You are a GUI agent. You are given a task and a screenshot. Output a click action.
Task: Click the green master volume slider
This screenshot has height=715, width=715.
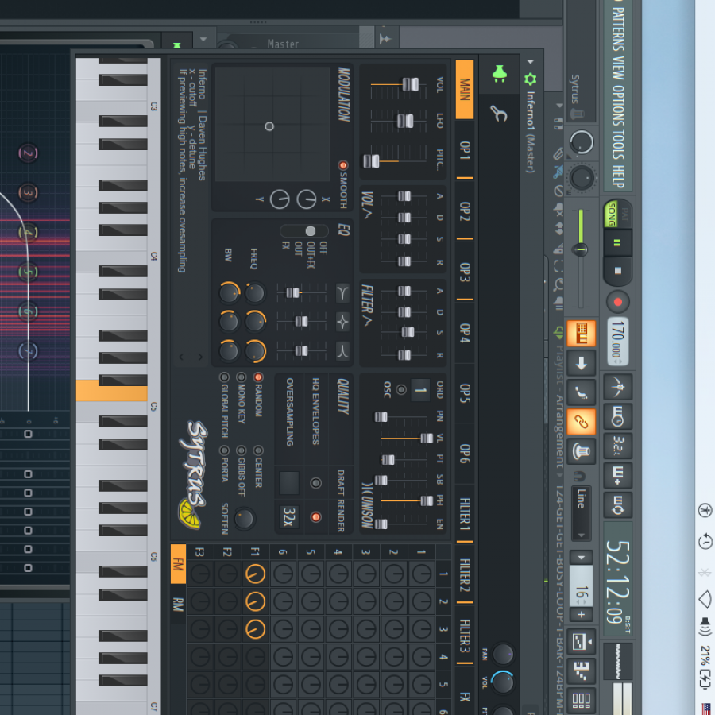tap(580, 249)
